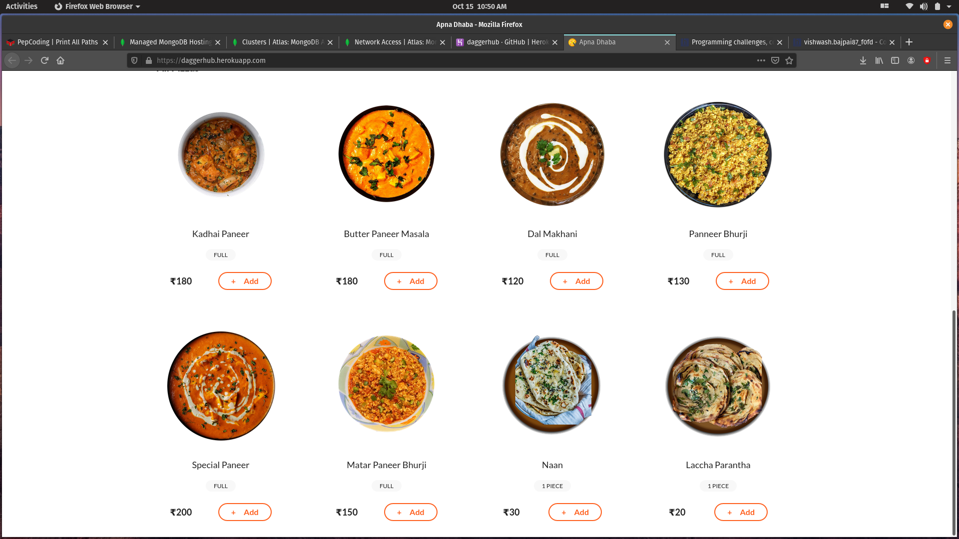Open the Downloads panel icon
Image resolution: width=959 pixels, height=539 pixels.
coord(863,60)
